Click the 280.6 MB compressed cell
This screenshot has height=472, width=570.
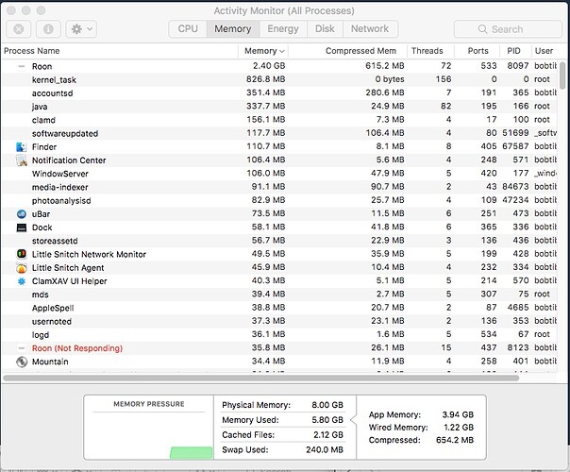[385, 93]
